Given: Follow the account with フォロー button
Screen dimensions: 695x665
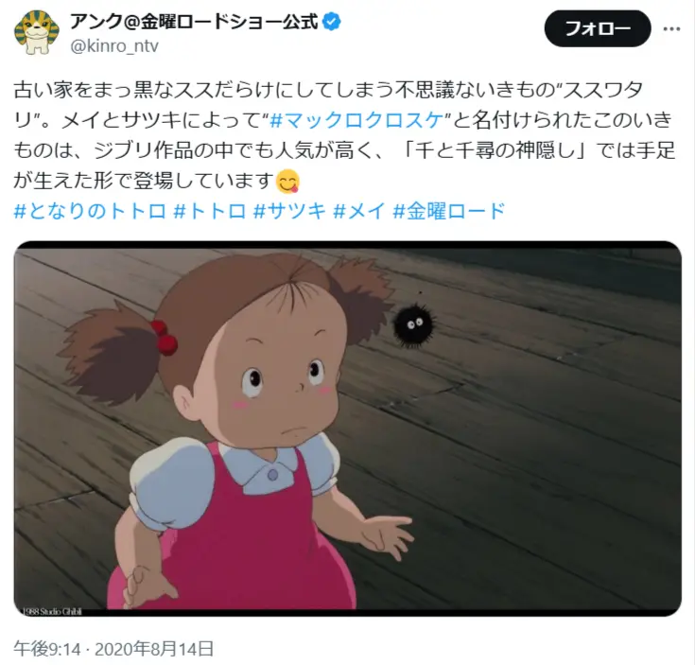Looking at the screenshot, I should tap(597, 28).
